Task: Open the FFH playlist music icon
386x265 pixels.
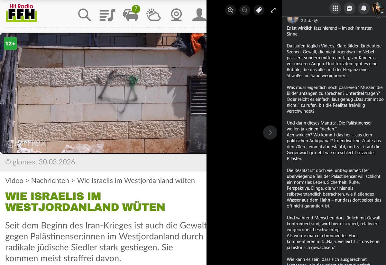Action: tap(108, 15)
